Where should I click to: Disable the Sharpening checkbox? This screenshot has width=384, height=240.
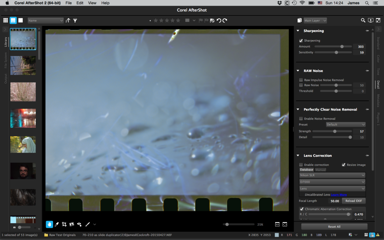301,41
